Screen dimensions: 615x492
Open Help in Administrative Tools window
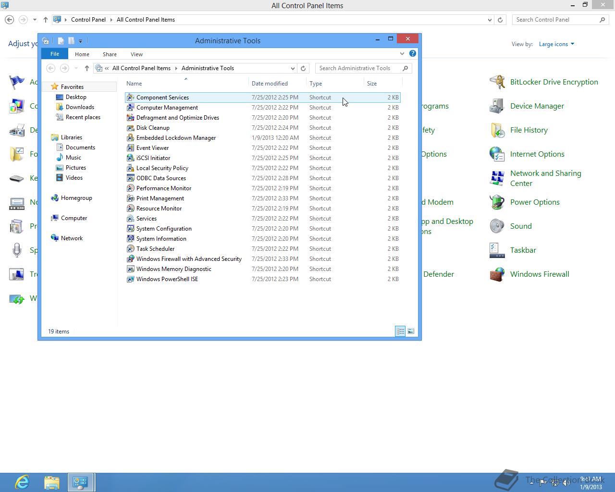[413, 54]
